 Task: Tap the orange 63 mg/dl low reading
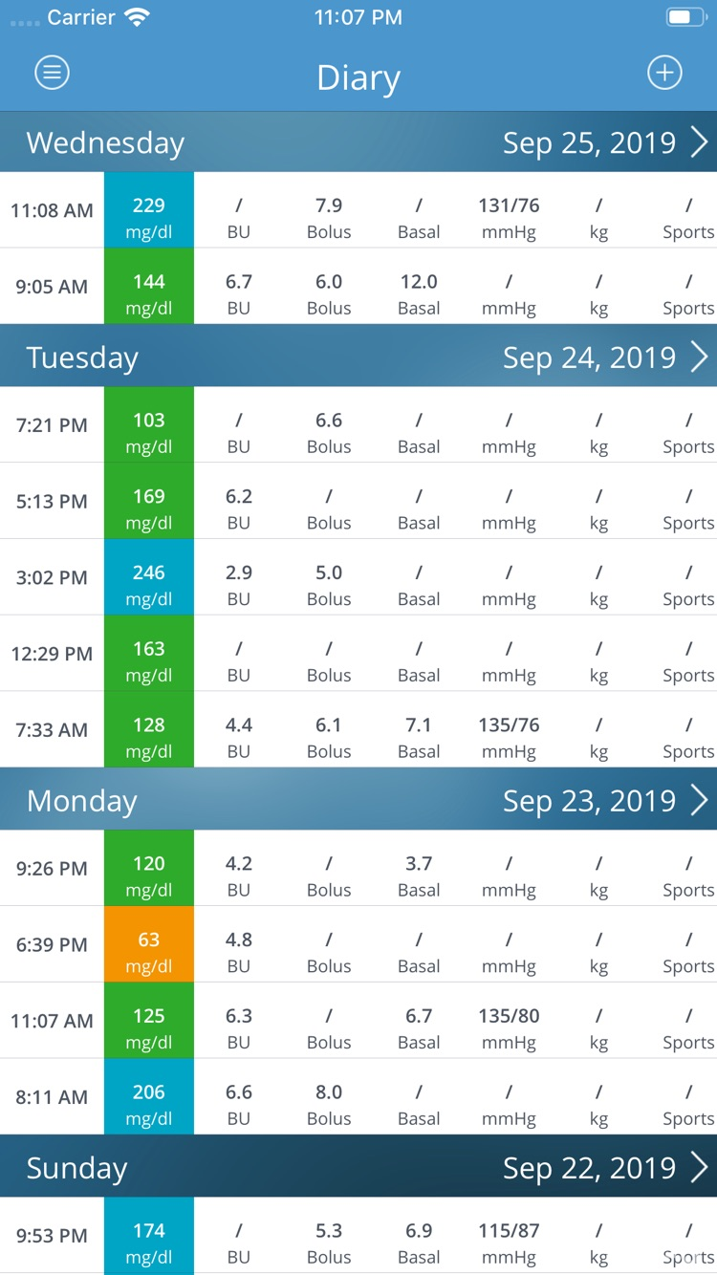(x=149, y=944)
